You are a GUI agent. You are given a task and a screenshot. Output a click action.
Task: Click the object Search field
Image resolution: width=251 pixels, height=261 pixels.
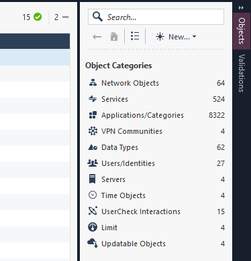(156, 17)
